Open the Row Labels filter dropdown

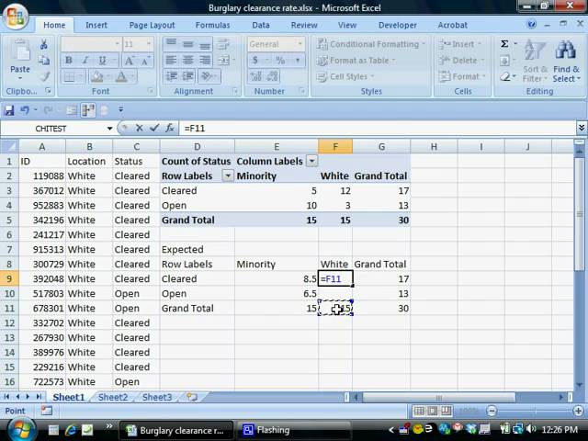point(228,175)
